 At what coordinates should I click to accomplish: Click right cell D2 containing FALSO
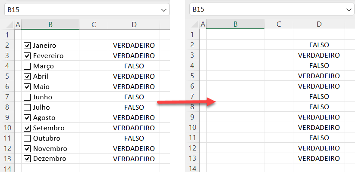(x=319, y=45)
